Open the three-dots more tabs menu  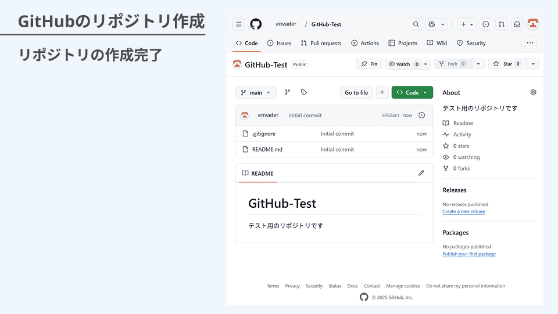530,43
